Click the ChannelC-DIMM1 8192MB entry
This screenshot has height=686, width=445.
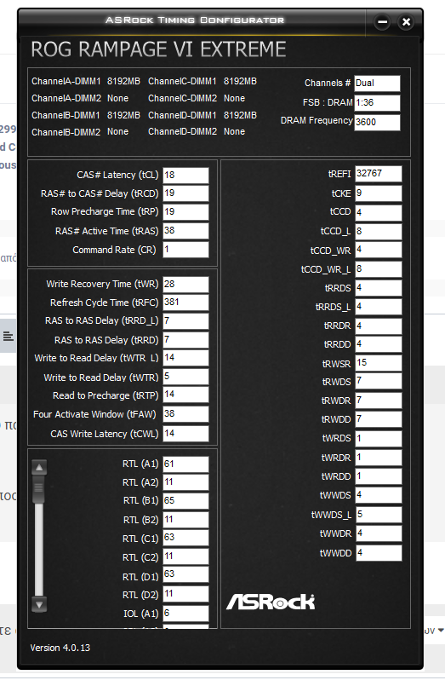pos(203,81)
